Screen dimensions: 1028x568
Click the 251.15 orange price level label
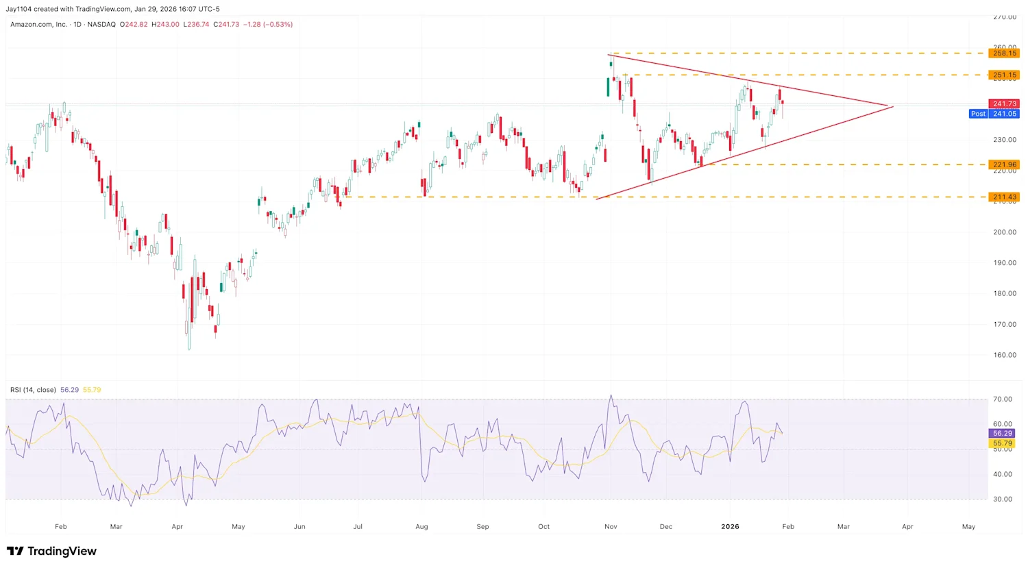(1003, 75)
